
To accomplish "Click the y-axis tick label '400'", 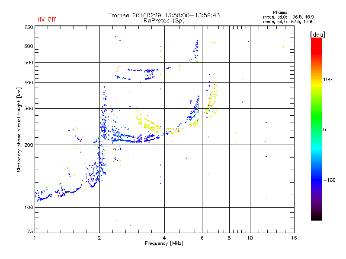I will point(29,82).
